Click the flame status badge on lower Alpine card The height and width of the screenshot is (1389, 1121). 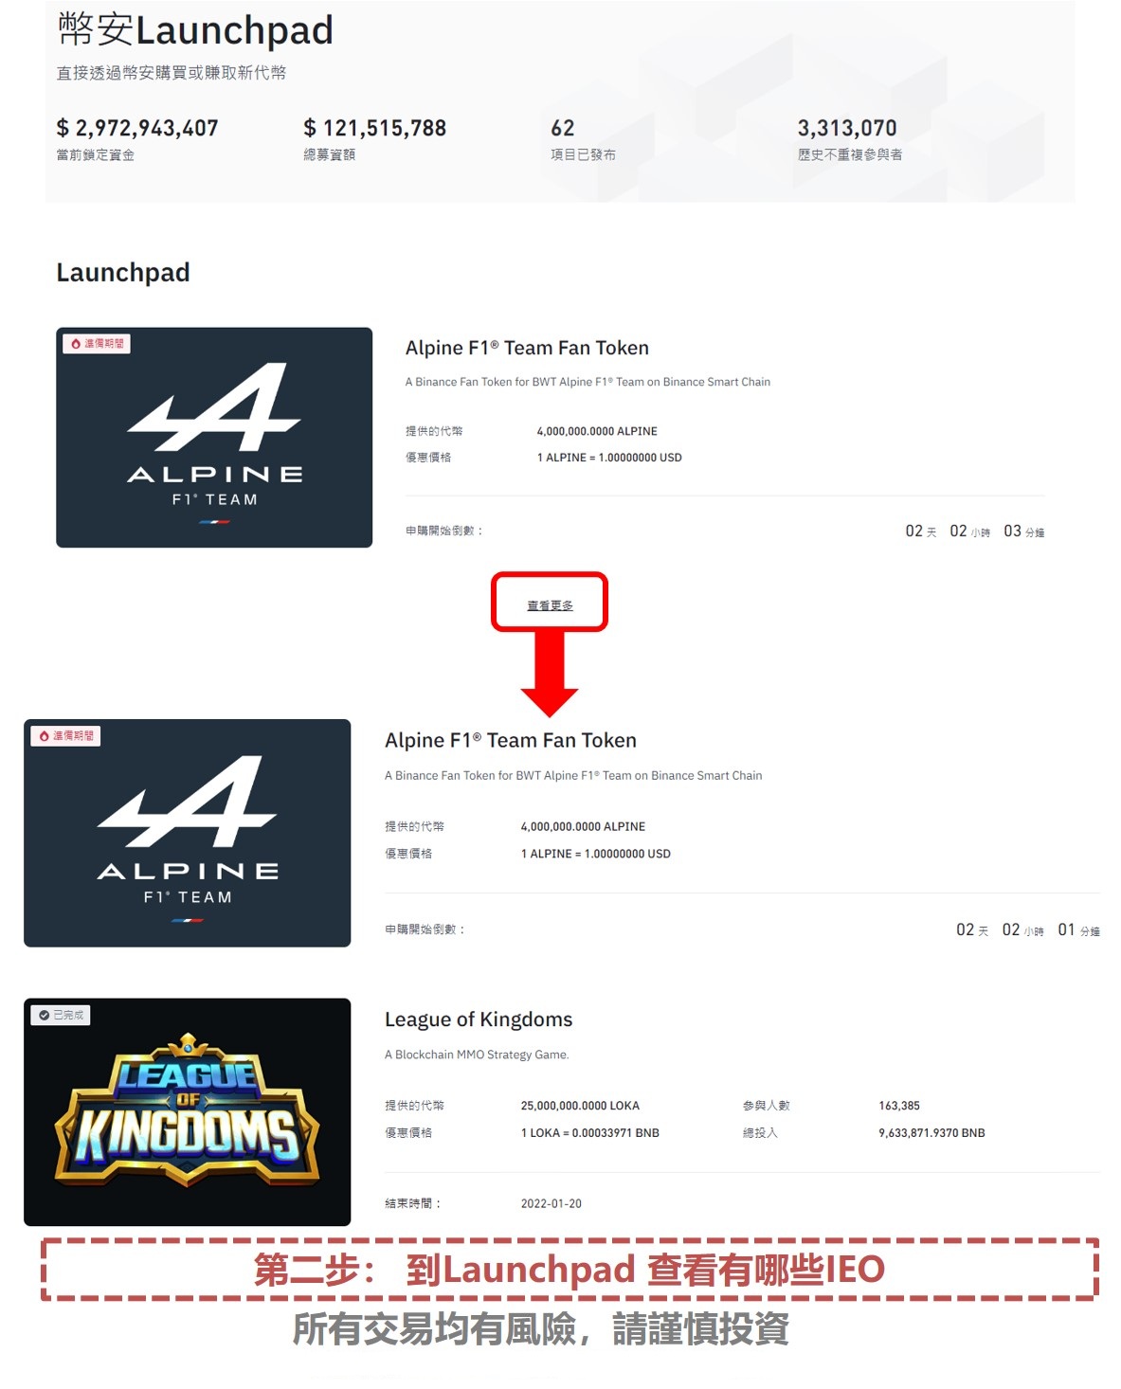point(66,736)
